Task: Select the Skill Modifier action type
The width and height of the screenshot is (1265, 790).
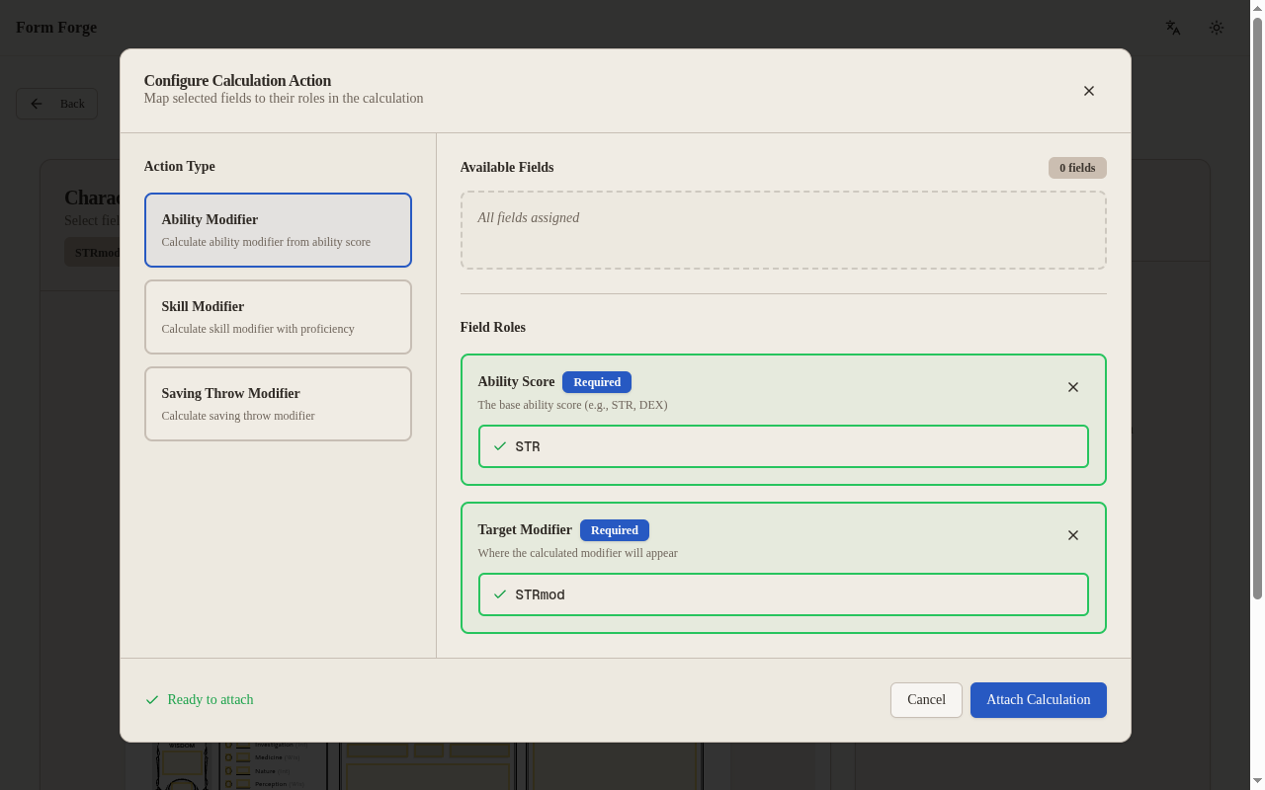Action: pos(278,317)
